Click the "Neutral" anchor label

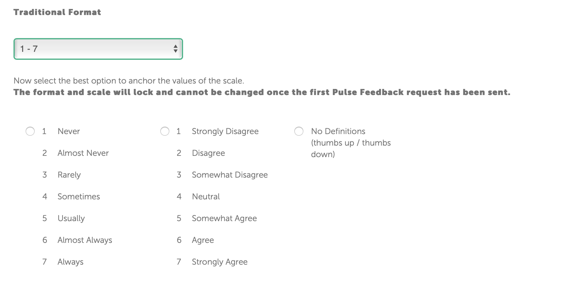(206, 196)
